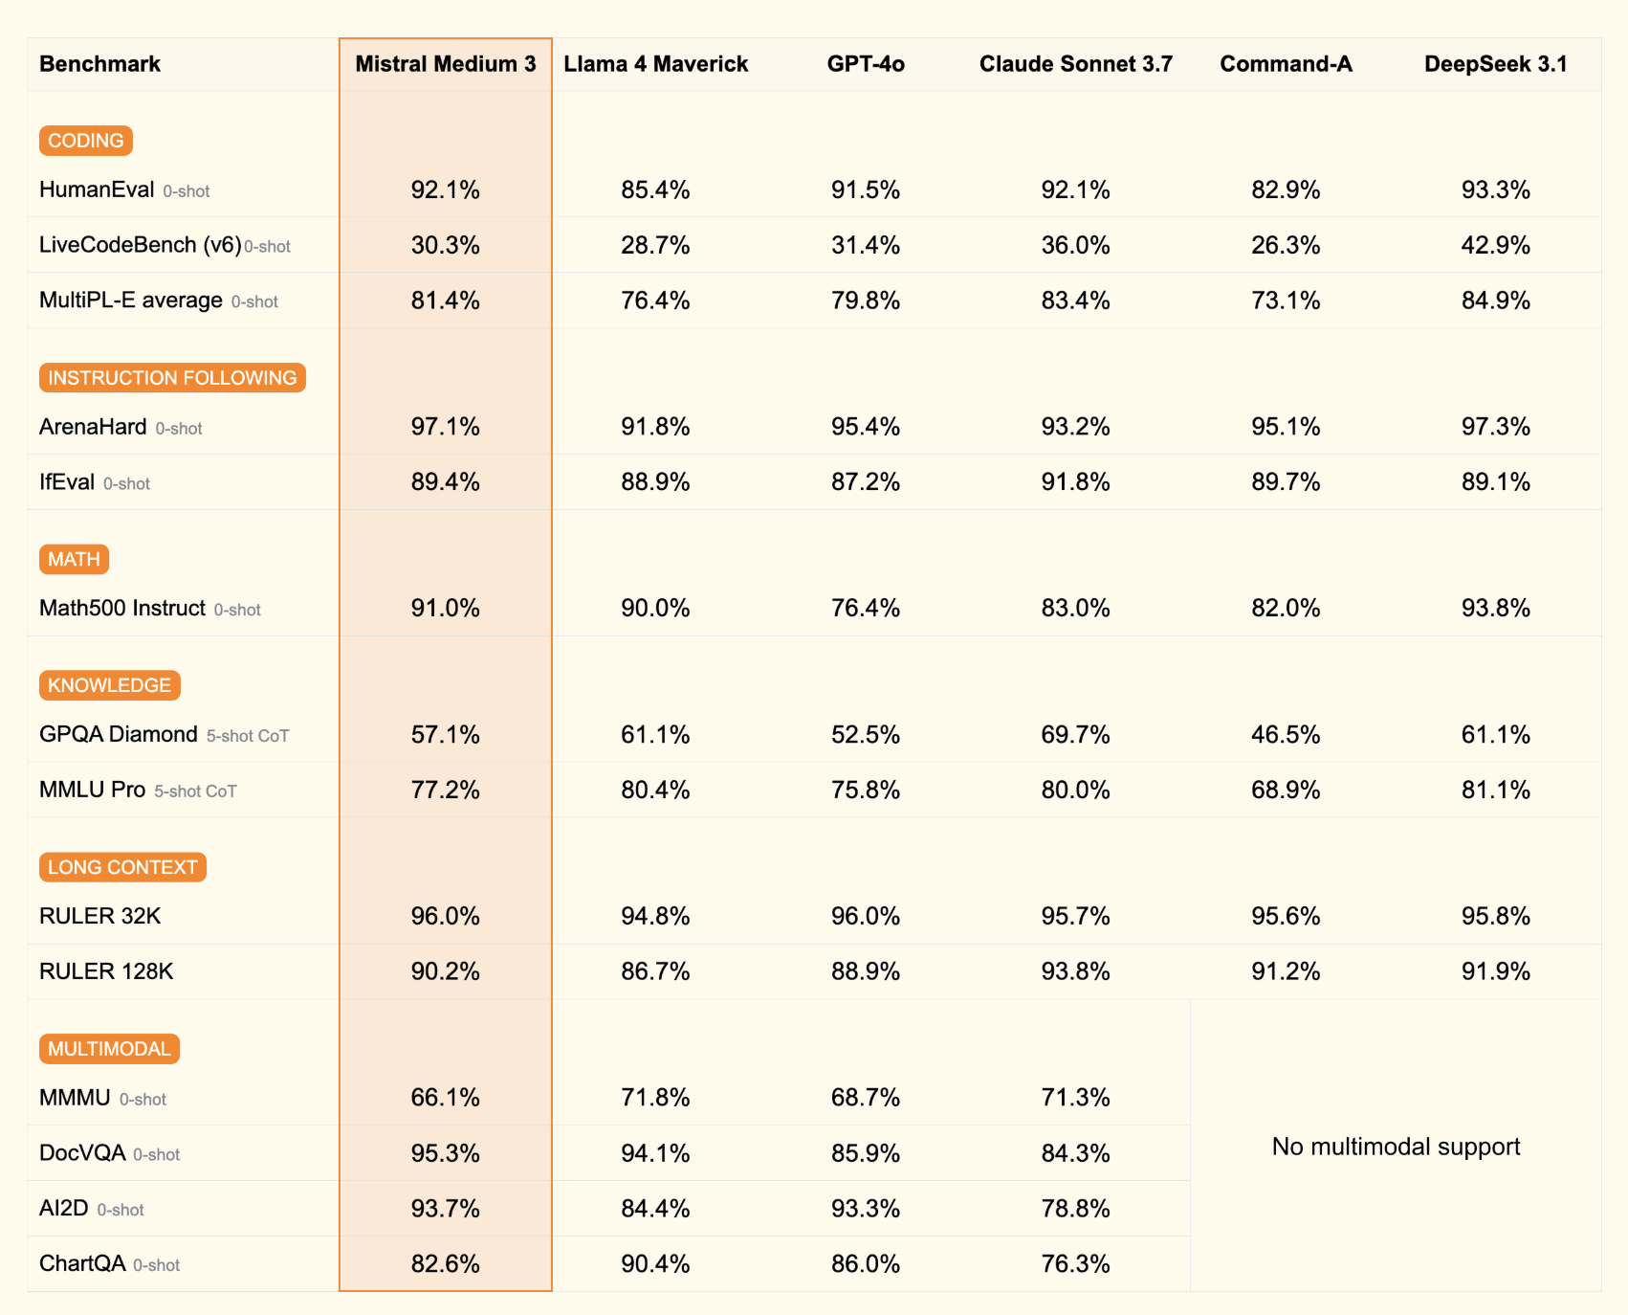Click the "No multimodal support" text

[1396, 1147]
